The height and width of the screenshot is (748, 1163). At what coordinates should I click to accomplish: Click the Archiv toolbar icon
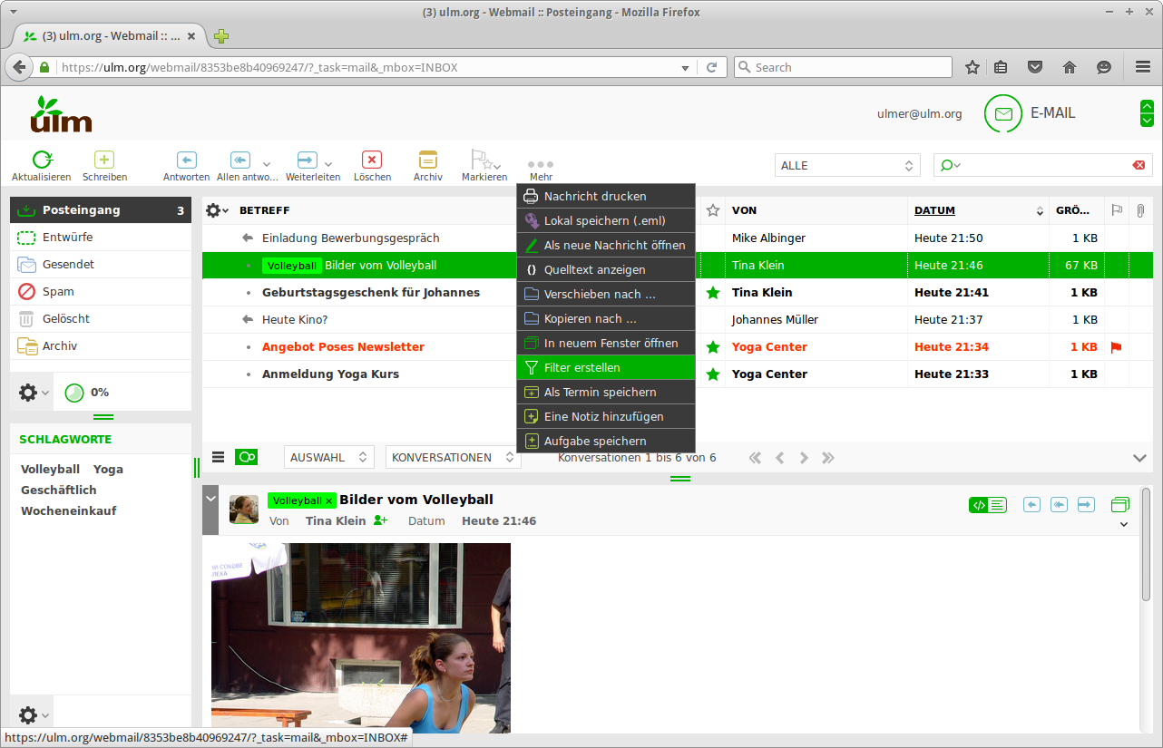[427, 160]
